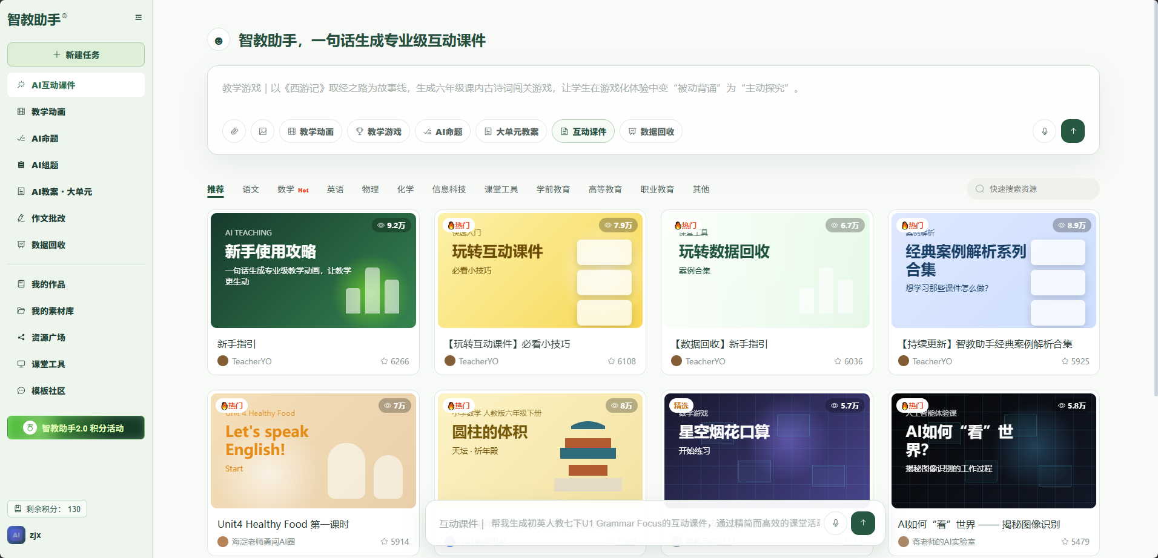The image size is (1158, 558).
Task: Open 我的作品 in the sidebar
Action: click(x=76, y=284)
